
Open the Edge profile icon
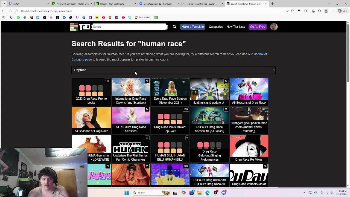tap(326, 11)
